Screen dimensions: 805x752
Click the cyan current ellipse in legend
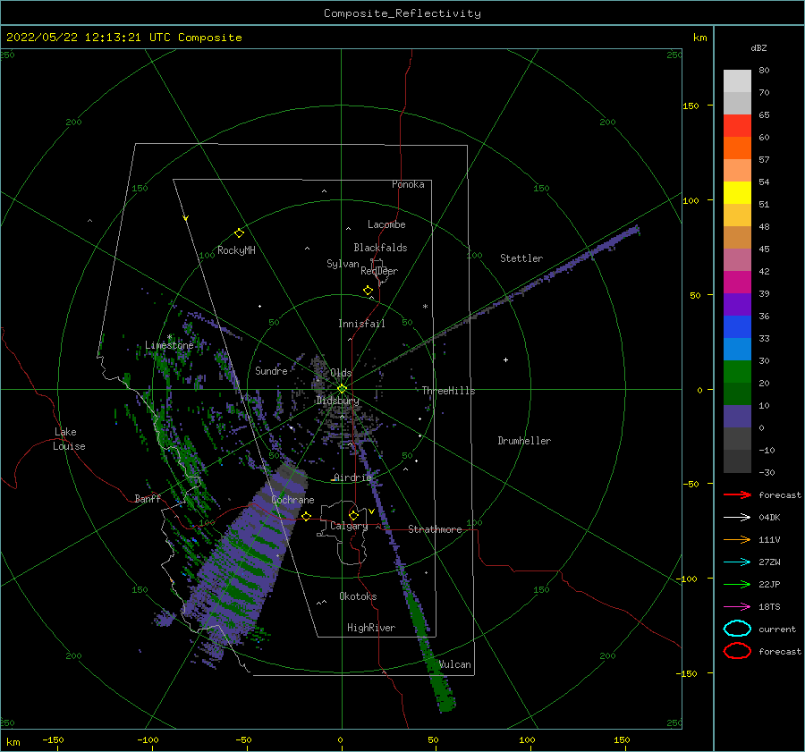pyautogui.click(x=737, y=629)
